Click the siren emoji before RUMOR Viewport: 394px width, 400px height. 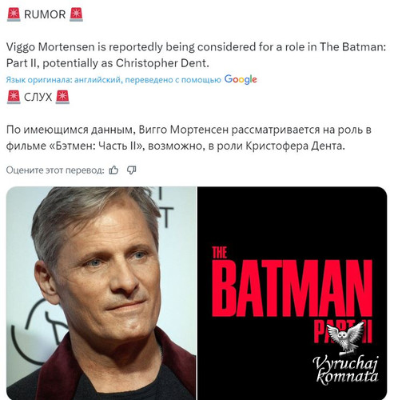[x=14, y=14]
